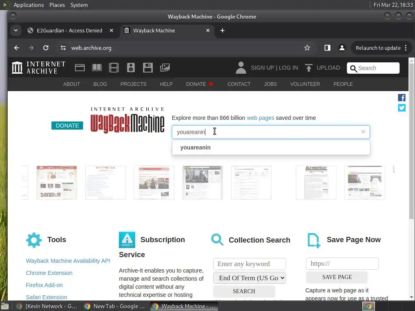Open the JOBS menu item

(270, 84)
